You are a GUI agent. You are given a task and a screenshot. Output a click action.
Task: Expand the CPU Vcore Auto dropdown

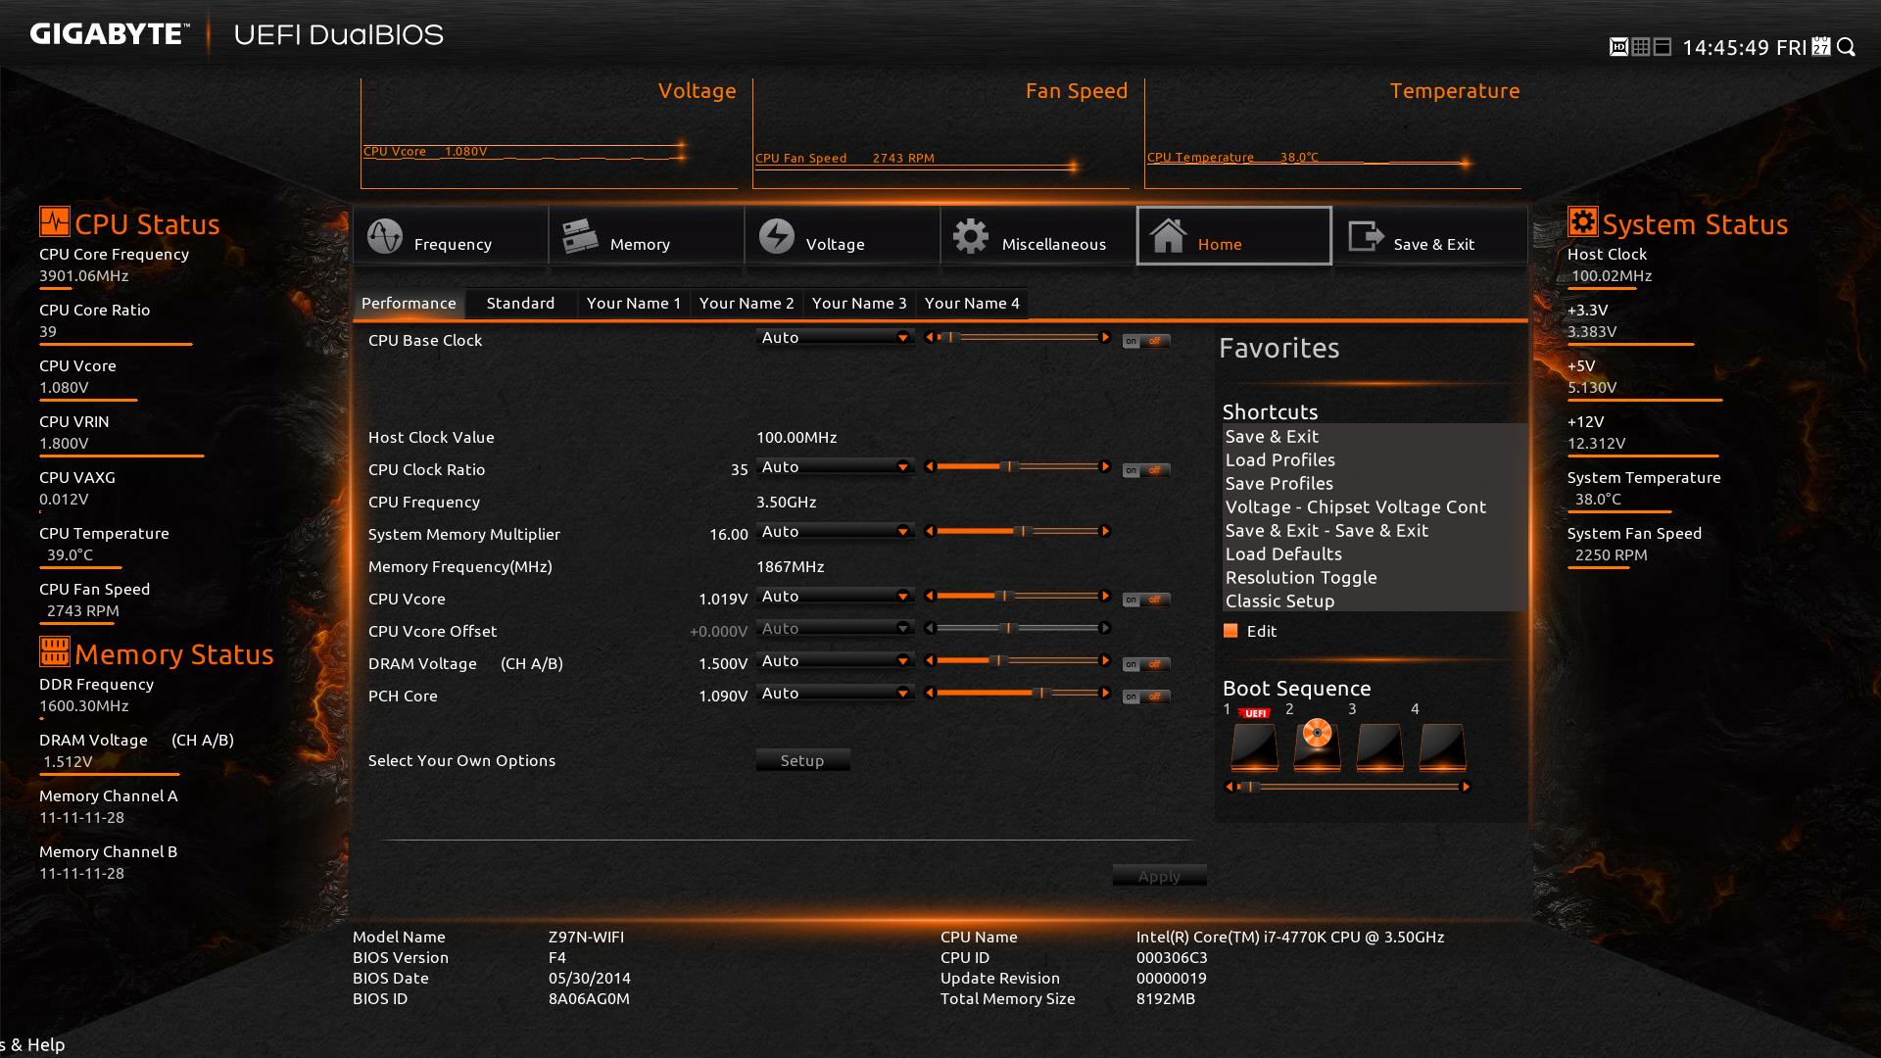coord(903,597)
